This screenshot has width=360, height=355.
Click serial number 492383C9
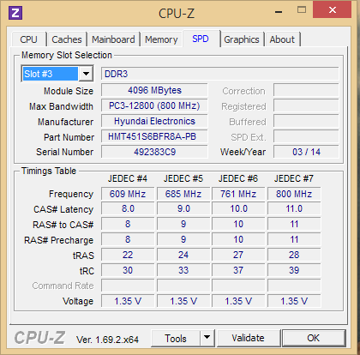[x=154, y=152]
